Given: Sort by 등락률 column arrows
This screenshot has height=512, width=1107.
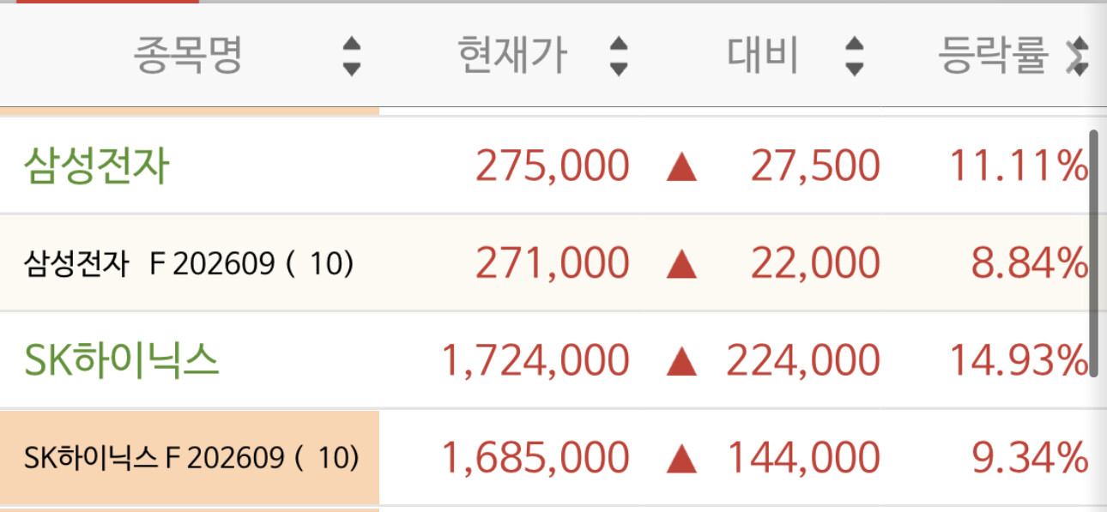Looking at the screenshot, I should point(1078,57).
